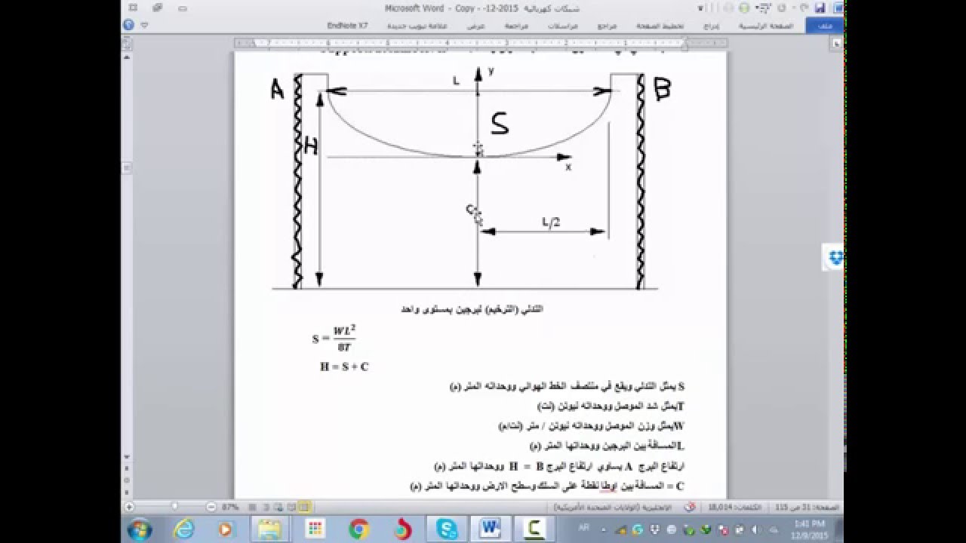The width and height of the screenshot is (966, 543).
Task: Switch to the Review tab (مراجعة)
Action: tap(516, 25)
